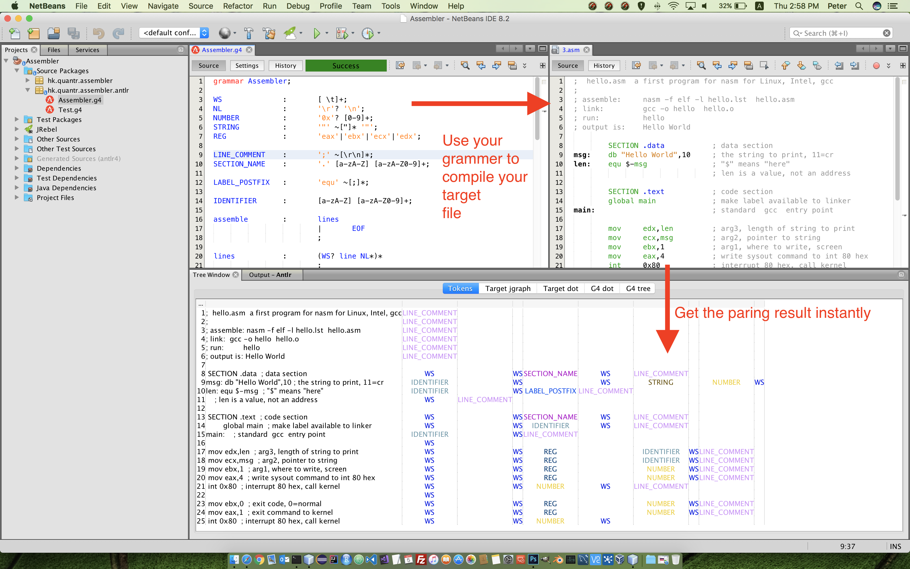Click the Undo toolbar icon
Viewport: 910px width, 569px height.
[x=99, y=33]
